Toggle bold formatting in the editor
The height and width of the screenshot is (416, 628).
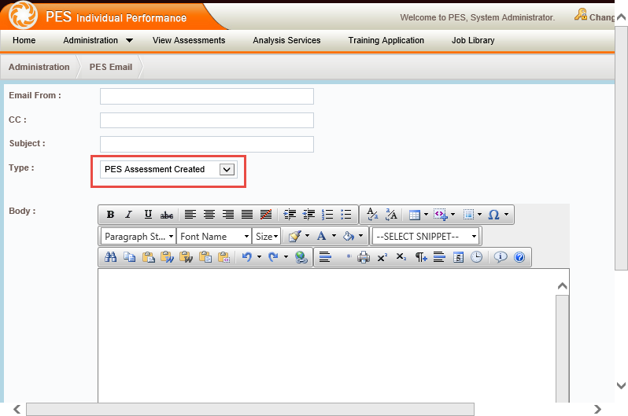[110, 215]
